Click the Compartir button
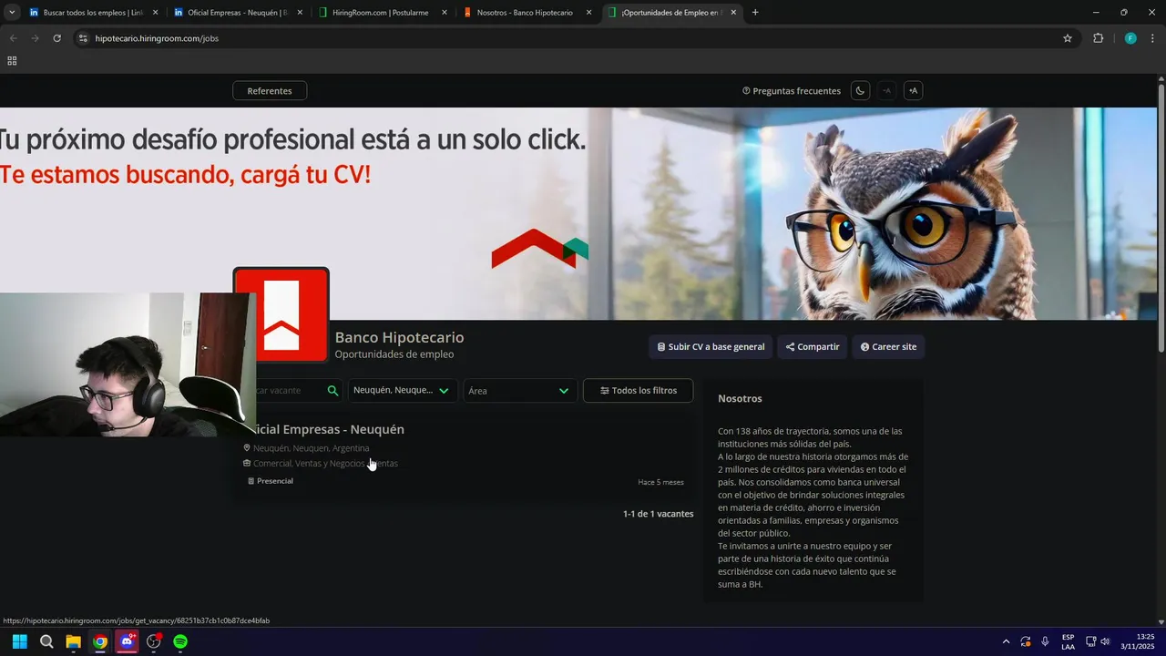This screenshot has height=656, width=1166. pos(813,347)
